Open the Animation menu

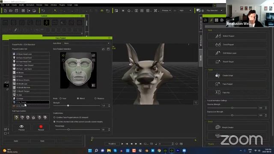pos(30,5)
